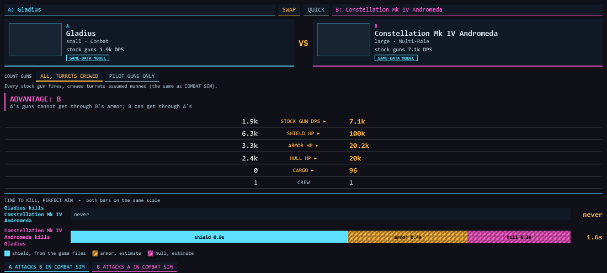This screenshot has width=607, height=273.
Task: Click the Gladius ship thumbnail
Action: coord(35,40)
